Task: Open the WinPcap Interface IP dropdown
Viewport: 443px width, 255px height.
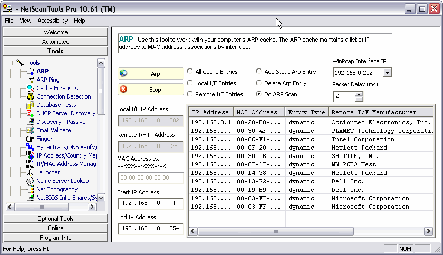Action: [x=388, y=73]
